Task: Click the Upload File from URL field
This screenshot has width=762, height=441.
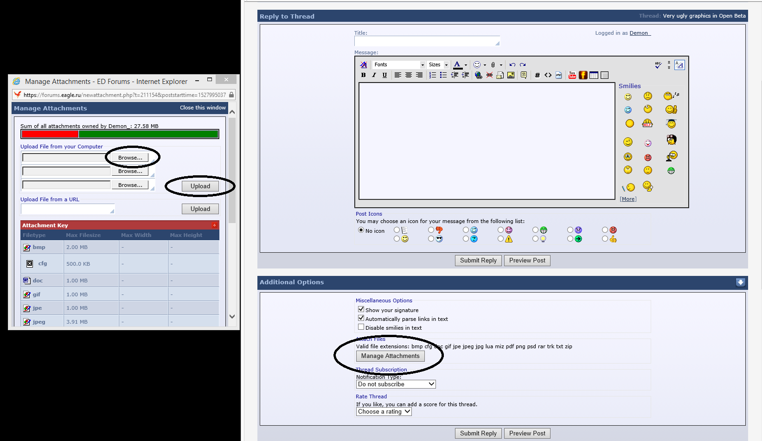Action: coord(68,209)
